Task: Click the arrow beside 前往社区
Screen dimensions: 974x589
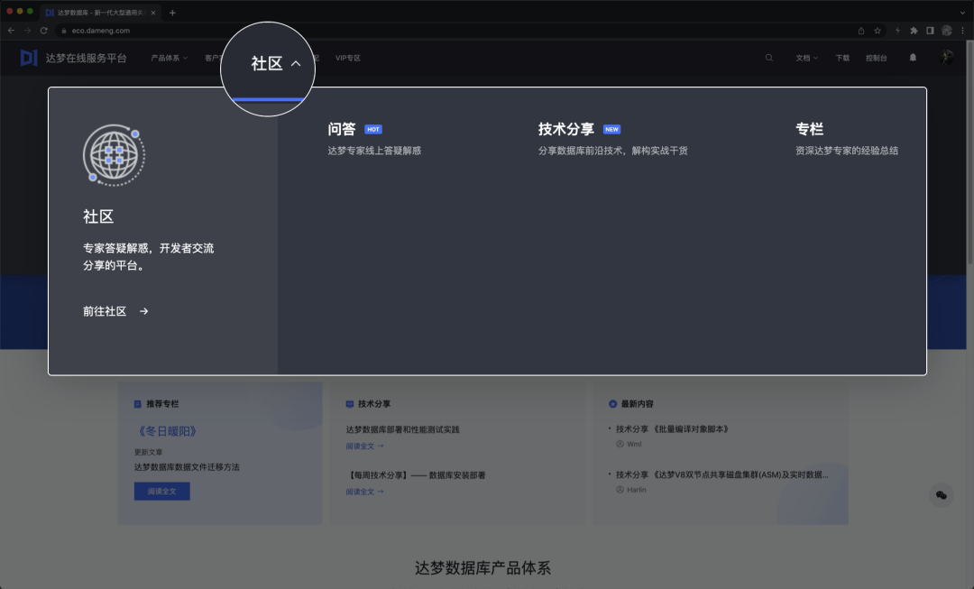Action: 144,311
